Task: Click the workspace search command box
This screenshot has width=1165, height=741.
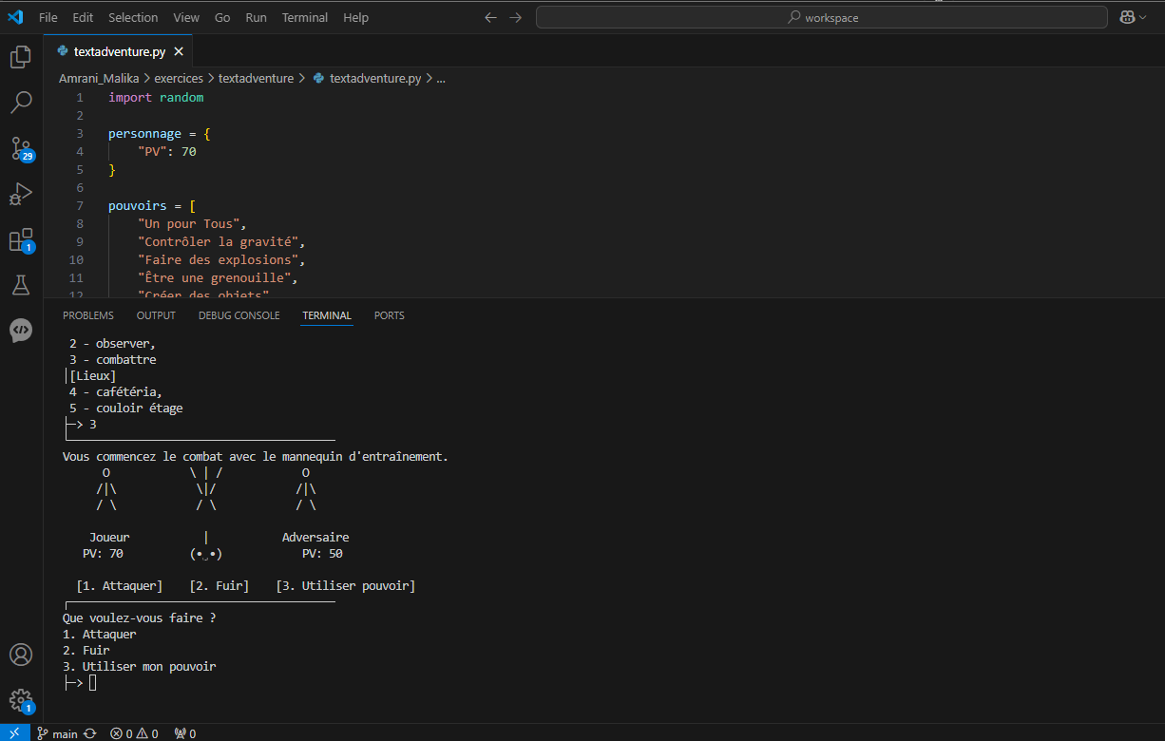Action: pyautogui.click(x=822, y=17)
